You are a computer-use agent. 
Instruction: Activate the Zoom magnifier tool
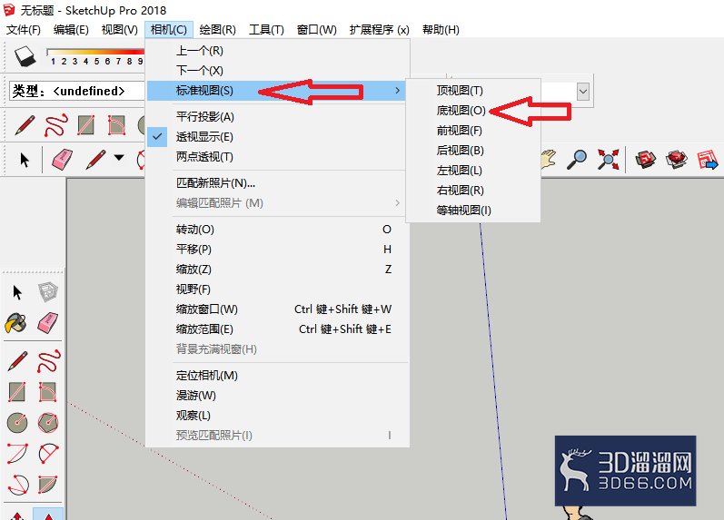click(577, 159)
